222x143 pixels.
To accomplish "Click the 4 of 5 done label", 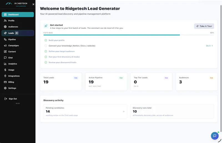I will (48, 33).
